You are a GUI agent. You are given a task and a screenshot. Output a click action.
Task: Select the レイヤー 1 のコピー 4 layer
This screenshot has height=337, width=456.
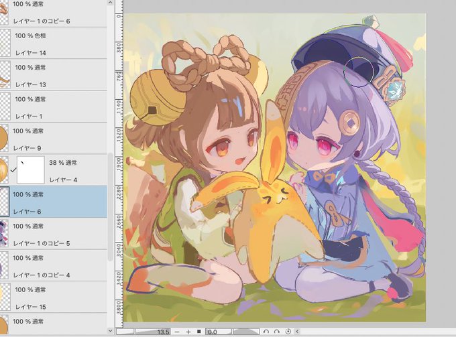54,265
